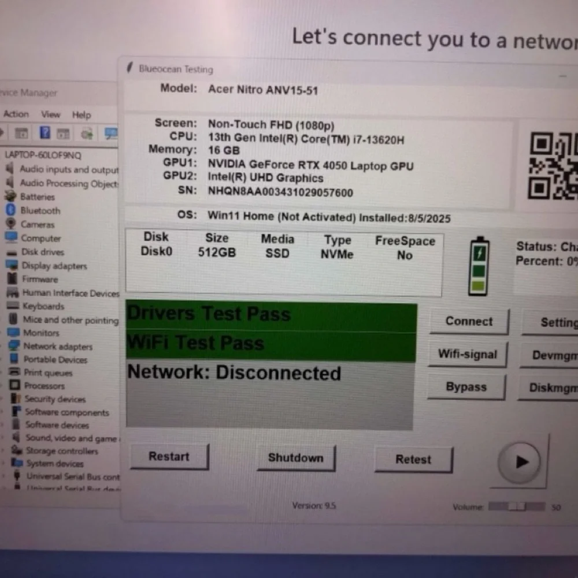Click the Display adapters category icon
Image resolution: width=578 pixels, height=578 pixels.
tap(12, 265)
